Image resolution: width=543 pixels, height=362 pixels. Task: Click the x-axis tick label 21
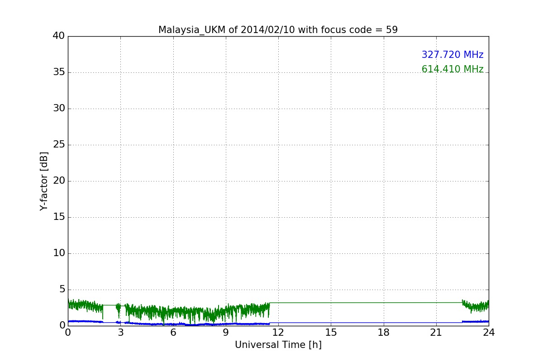pos(436,333)
